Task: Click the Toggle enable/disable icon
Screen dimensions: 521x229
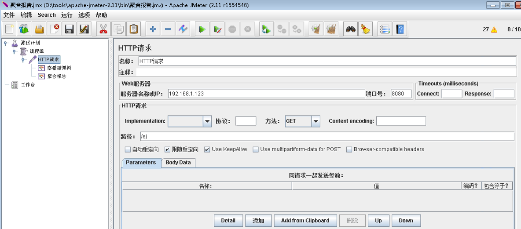Action: 183,29
